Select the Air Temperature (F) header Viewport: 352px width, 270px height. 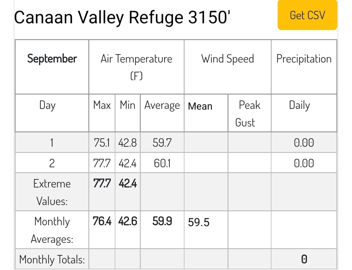click(137, 67)
